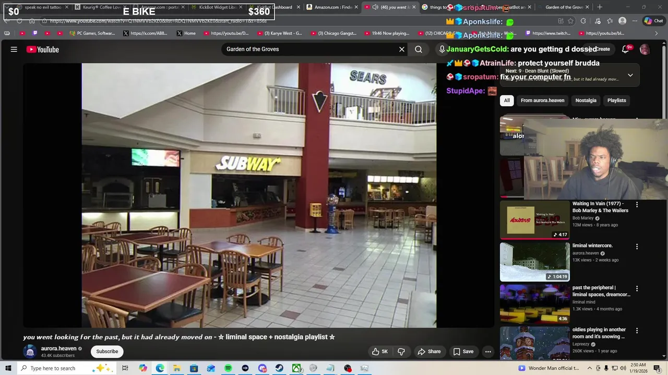Open the Copilot Chat button in Edge
Image resolution: width=668 pixels, height=375 pixels.
653,21
